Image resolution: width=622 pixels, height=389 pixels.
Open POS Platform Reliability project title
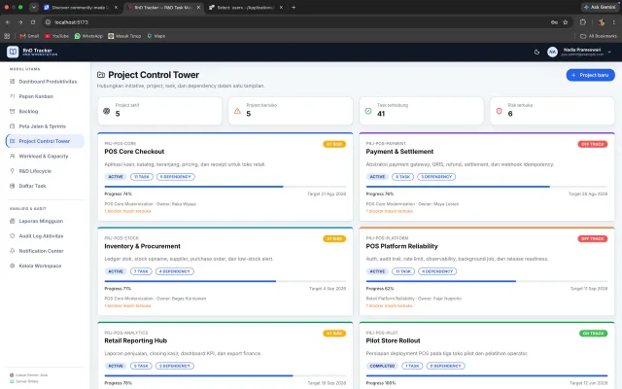point(401,246)
